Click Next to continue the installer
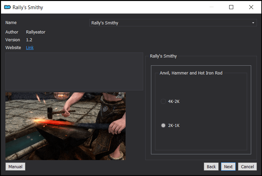Screen dimensions: 262x176 [228, 167]
